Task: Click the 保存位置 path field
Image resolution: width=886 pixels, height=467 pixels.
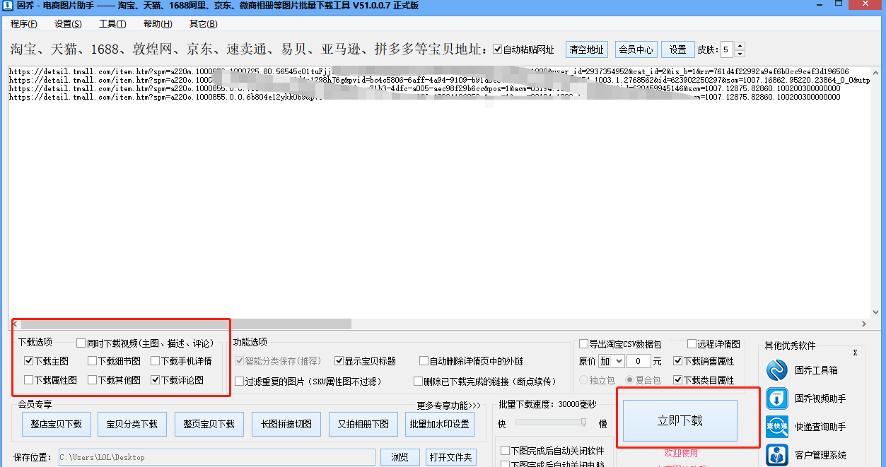Action: [216, 457]
